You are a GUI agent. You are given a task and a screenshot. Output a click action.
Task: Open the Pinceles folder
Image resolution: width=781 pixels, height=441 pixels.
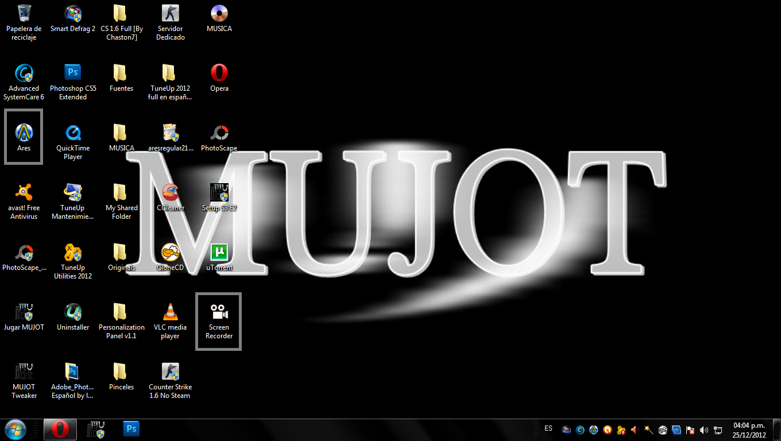[121, 372]
